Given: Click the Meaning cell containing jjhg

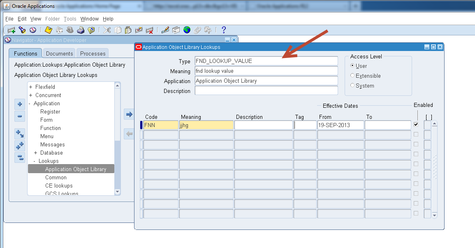Looking at the screenshot, I should point(206,125).
